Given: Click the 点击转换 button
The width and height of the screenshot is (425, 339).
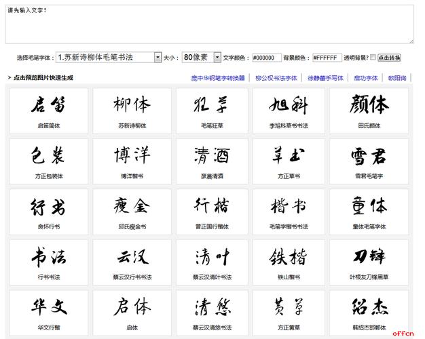Looking at the screenshot, I should pyautogui.click(x=390, y=58).
